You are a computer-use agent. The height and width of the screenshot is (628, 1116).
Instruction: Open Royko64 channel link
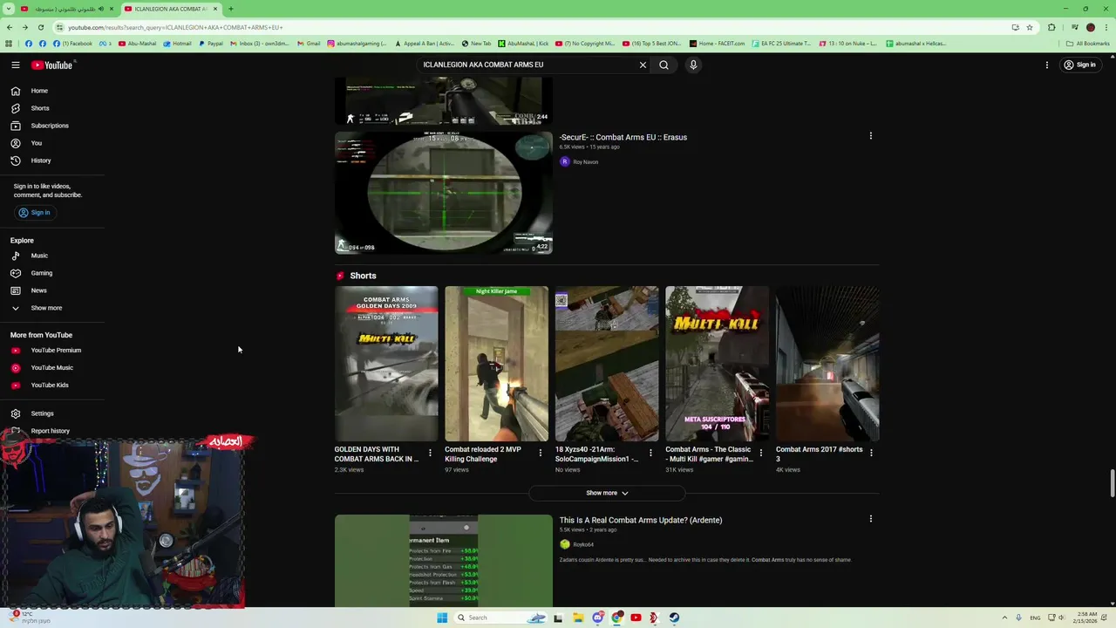tap(583, 544)
